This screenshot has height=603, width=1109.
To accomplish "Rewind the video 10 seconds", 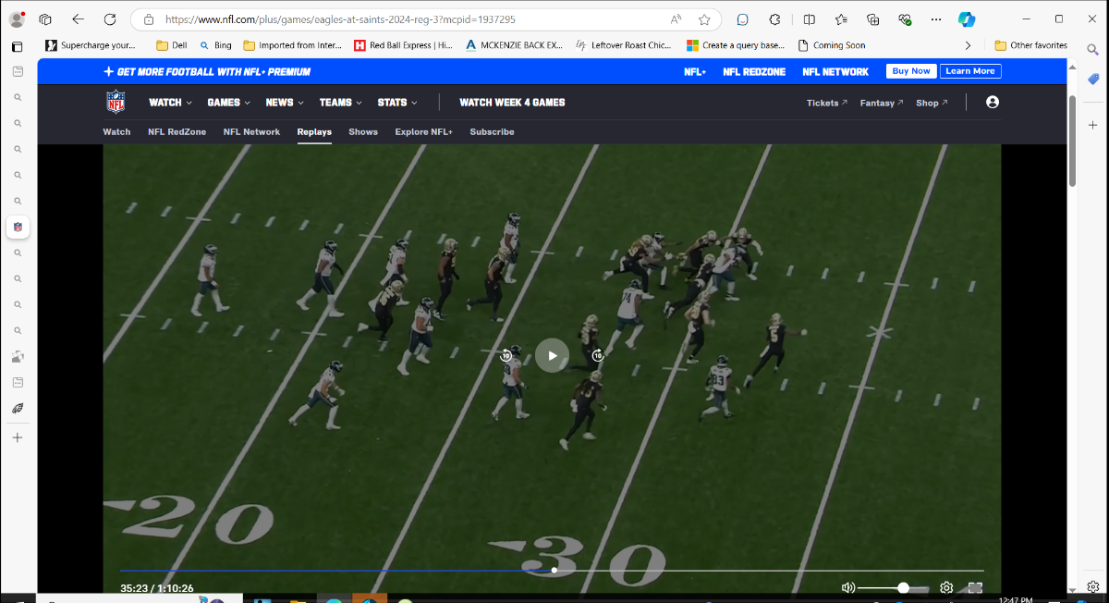I will point(506,355).
